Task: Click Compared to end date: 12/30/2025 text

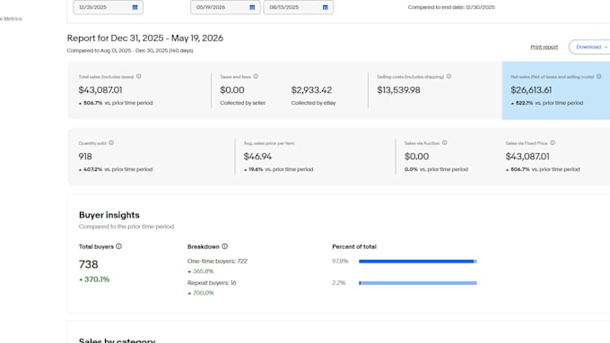Action: pos(451,7)
